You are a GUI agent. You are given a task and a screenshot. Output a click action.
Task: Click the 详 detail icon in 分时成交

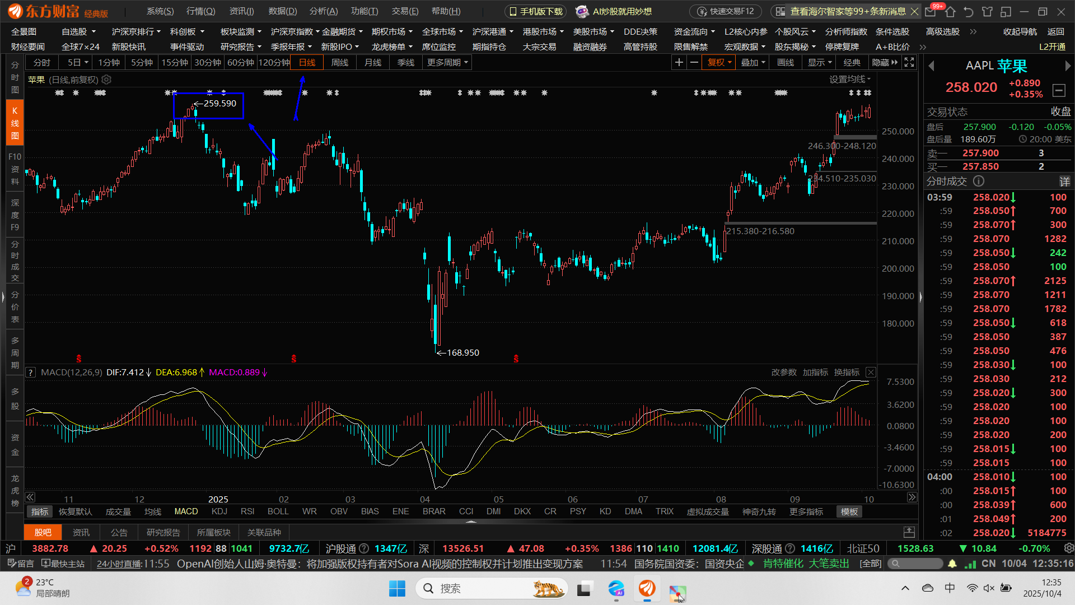pos(1064,182)
